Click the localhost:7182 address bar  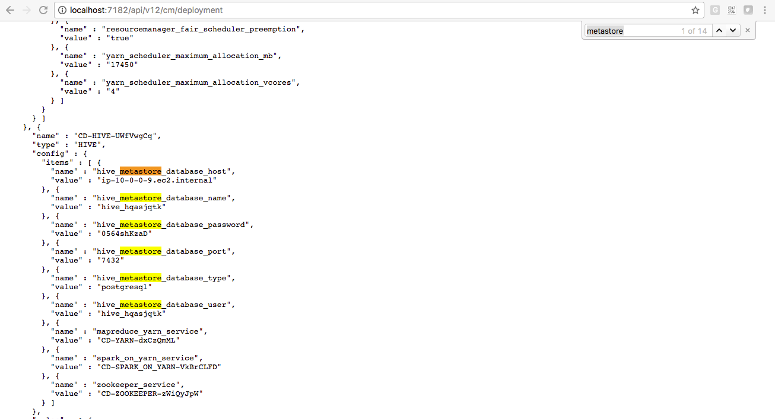point(380,10)
